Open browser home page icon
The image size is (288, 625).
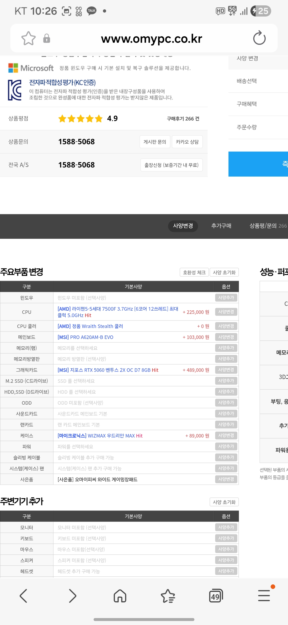click(120, 596)
